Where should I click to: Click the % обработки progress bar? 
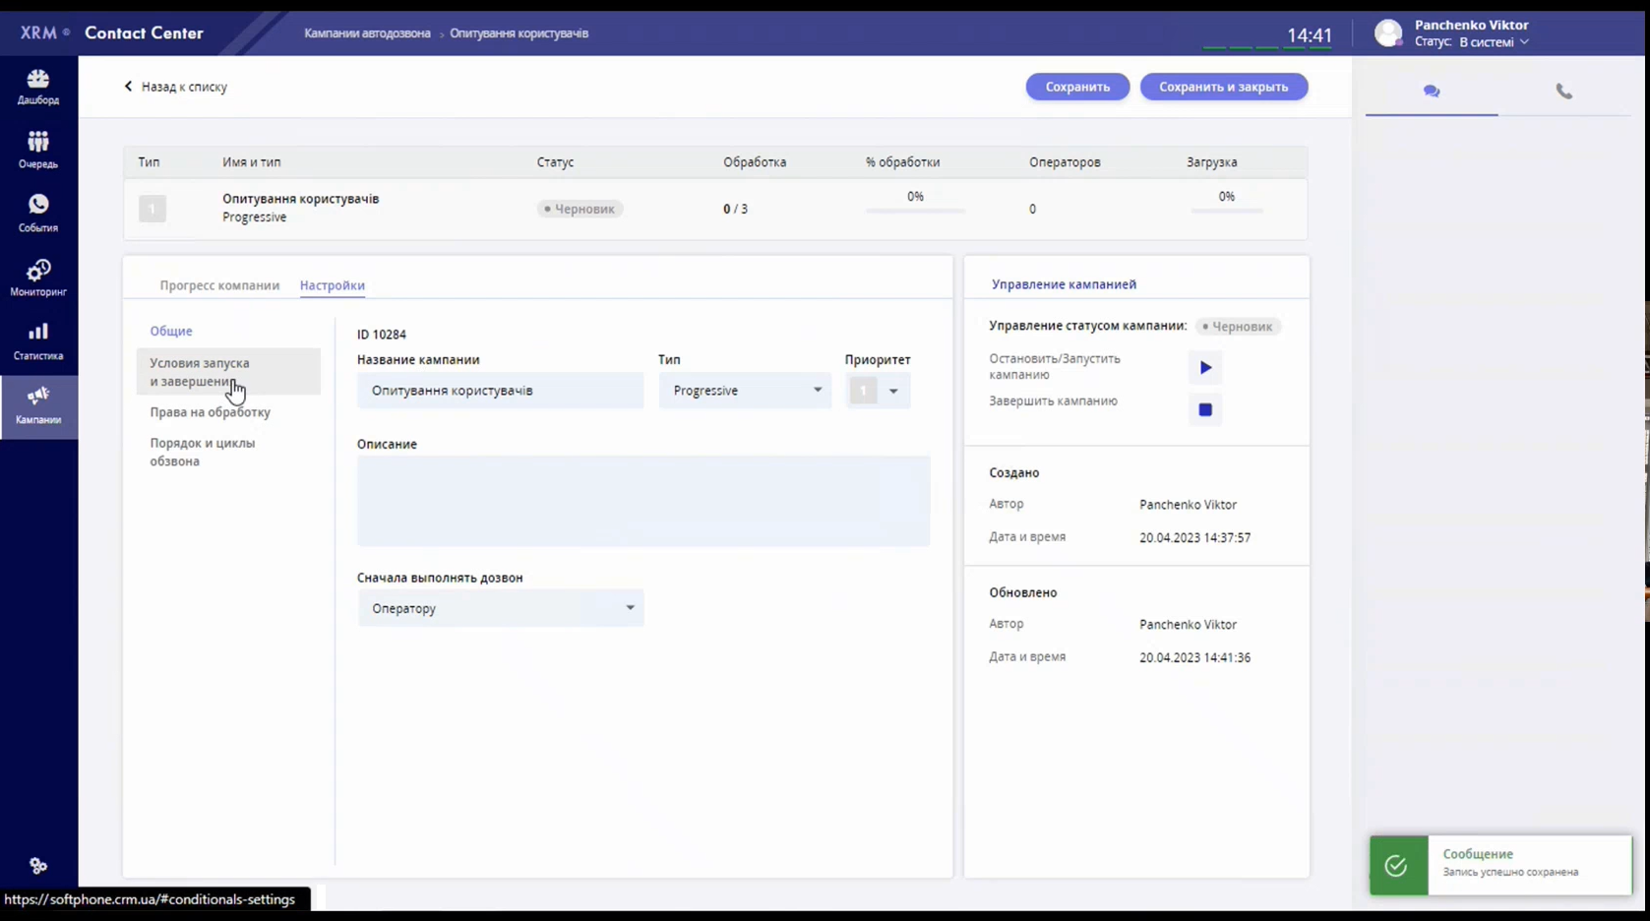[x=915, y=211]
